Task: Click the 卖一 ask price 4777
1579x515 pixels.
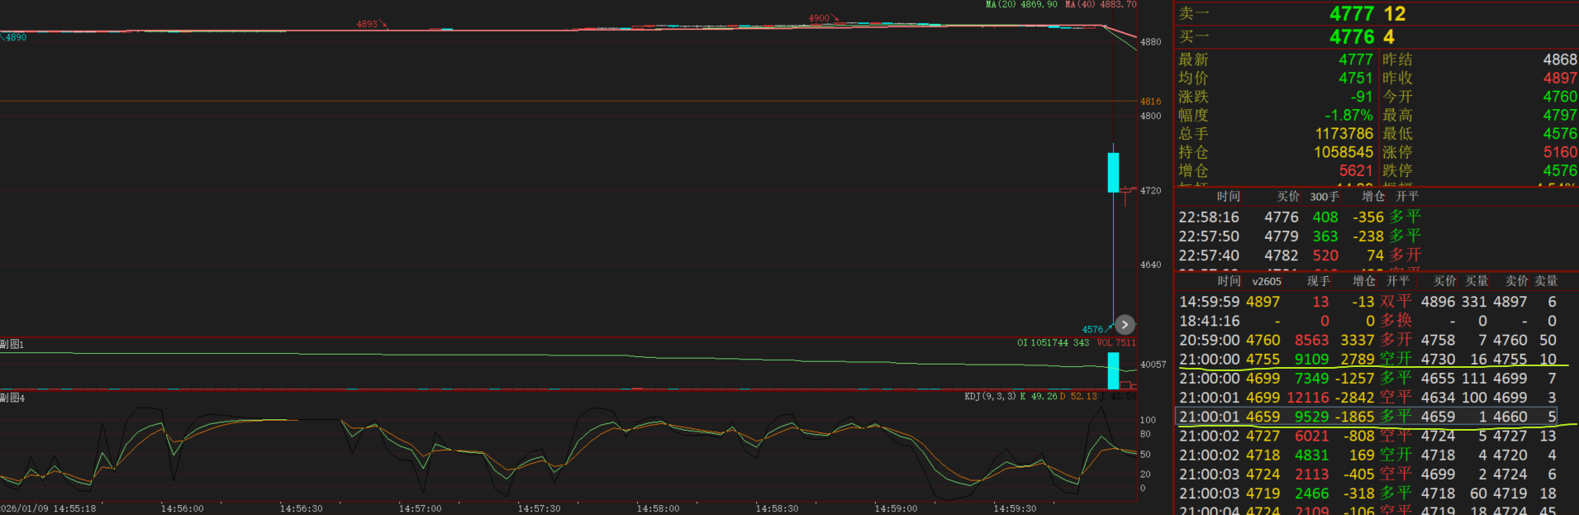Action: tap(1351, 13)
